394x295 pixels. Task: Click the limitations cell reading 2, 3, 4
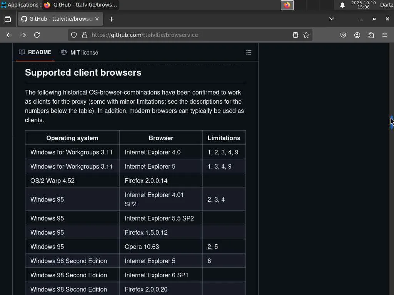(x=224, y=199)
